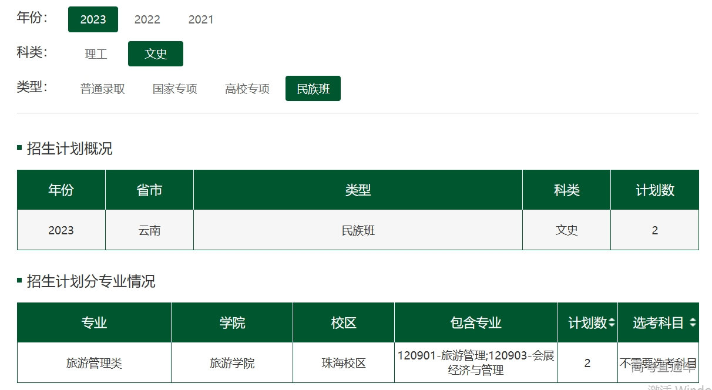This screenshot has width=712, height=390.
Task: Click the 云南 province cell
Action: (x=149, y=230)
